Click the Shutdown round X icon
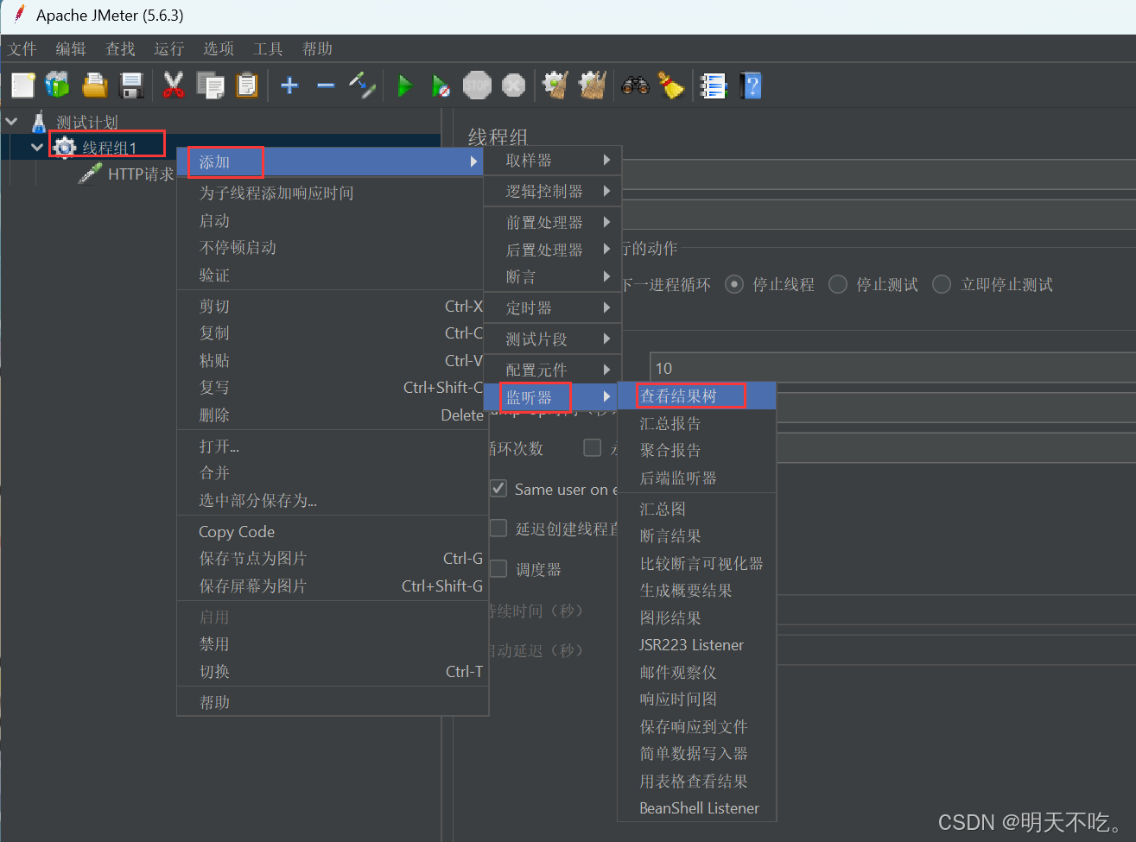The height and width of the screenshot is (842, 1136). (x=513, y=85)
